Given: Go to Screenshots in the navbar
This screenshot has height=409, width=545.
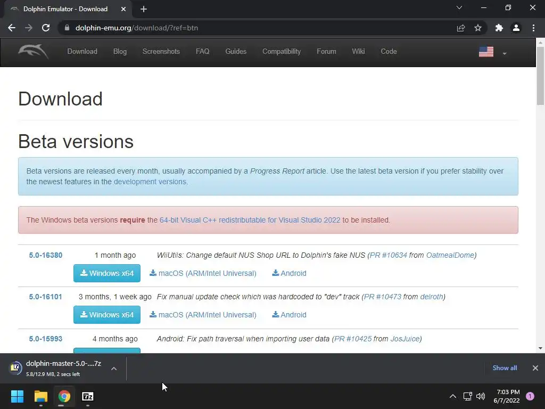Looking at the screenshot, I should 161,52.
